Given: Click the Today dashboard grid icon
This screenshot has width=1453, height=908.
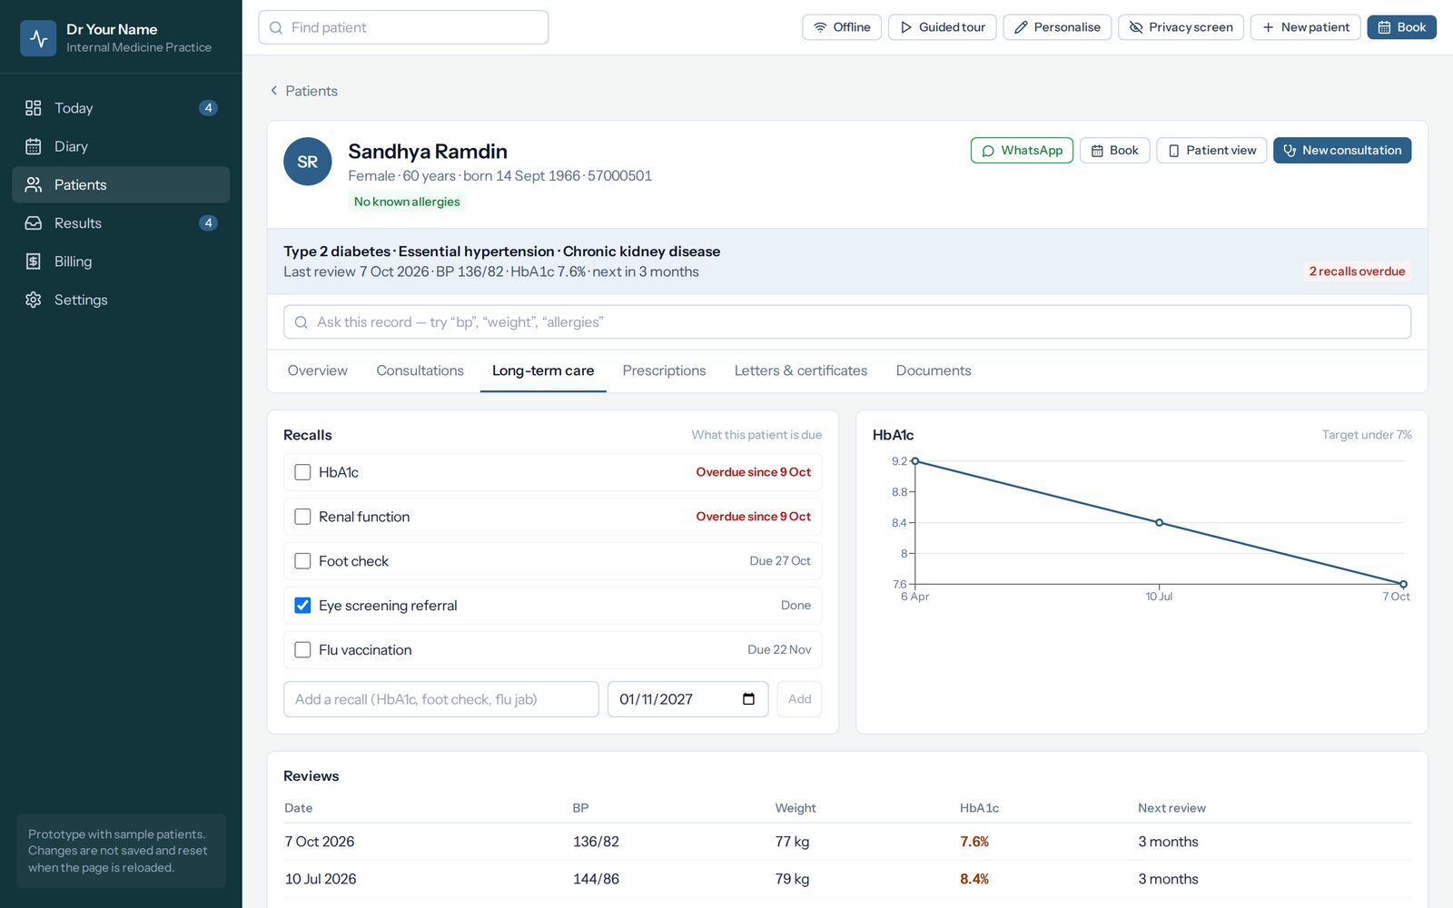Looking at the screenshot, I should click(34, 108).
